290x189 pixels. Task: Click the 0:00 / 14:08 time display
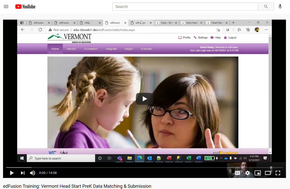pyautogui.click(x=48, y=173)
